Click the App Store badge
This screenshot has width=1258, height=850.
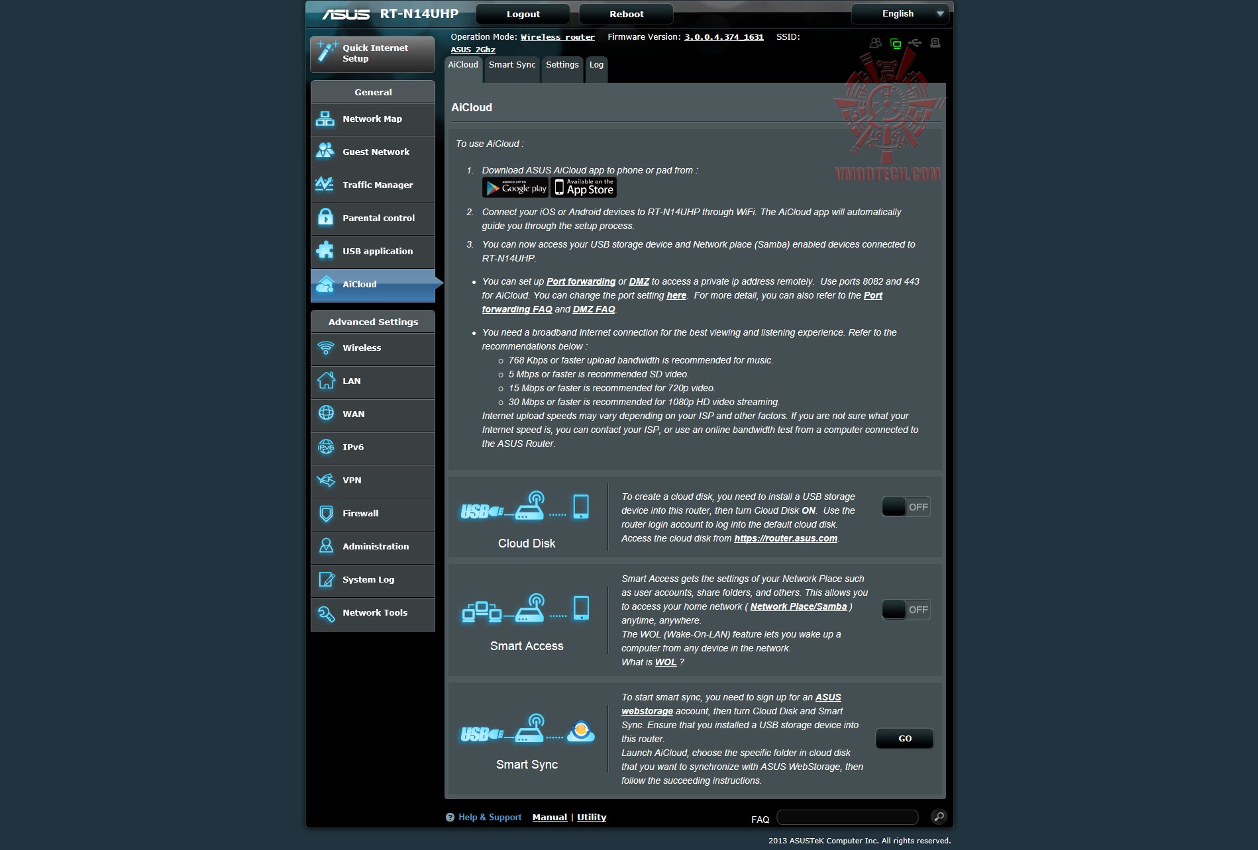(x=584, y=188)
